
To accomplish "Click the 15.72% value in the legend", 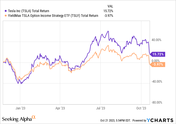I will 109,11.
